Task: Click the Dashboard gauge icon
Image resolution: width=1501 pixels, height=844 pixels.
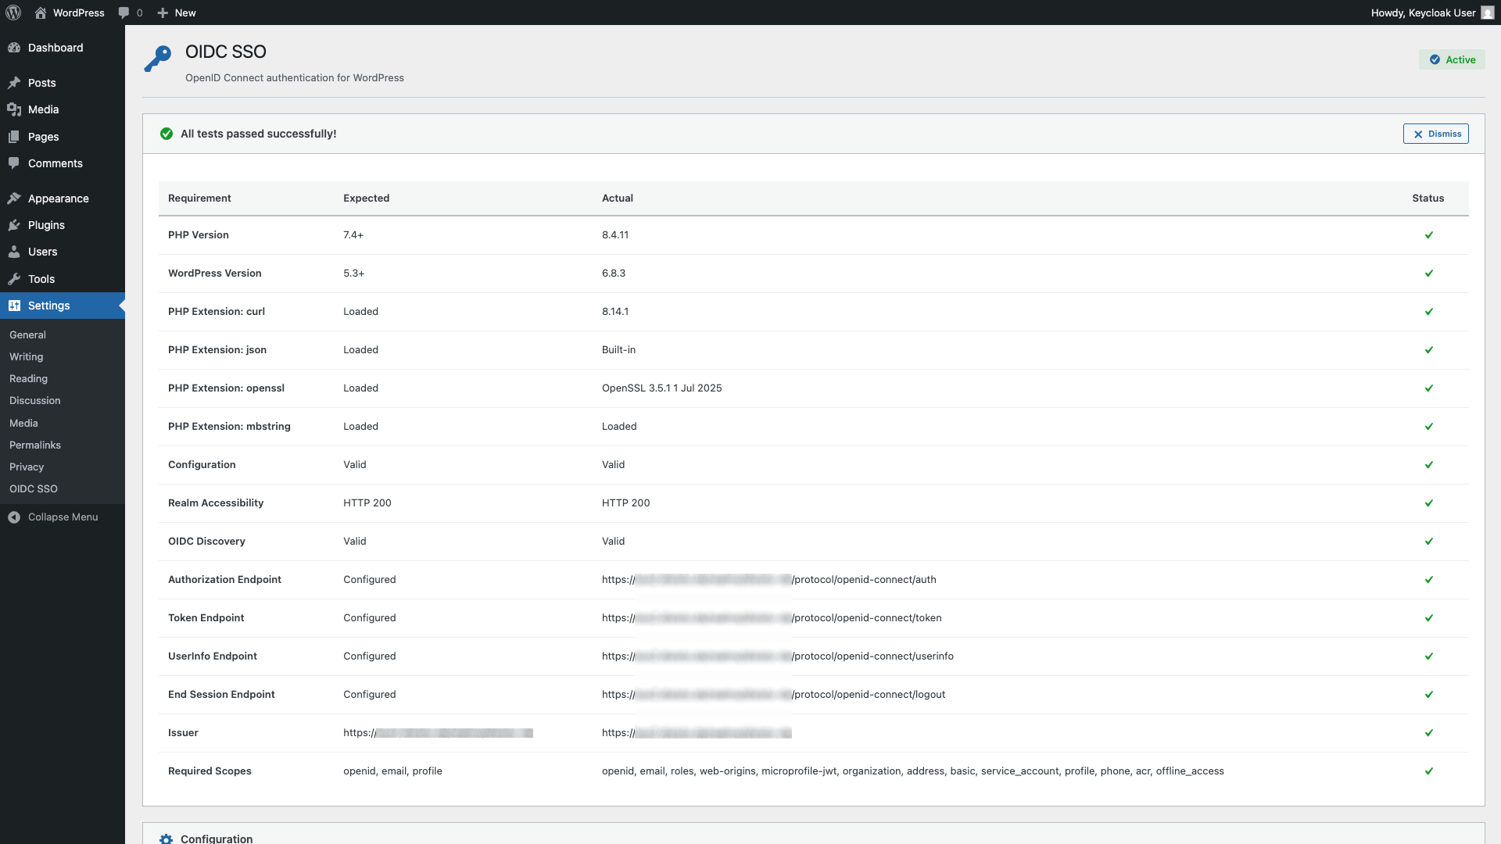Action: click(14, 48)
